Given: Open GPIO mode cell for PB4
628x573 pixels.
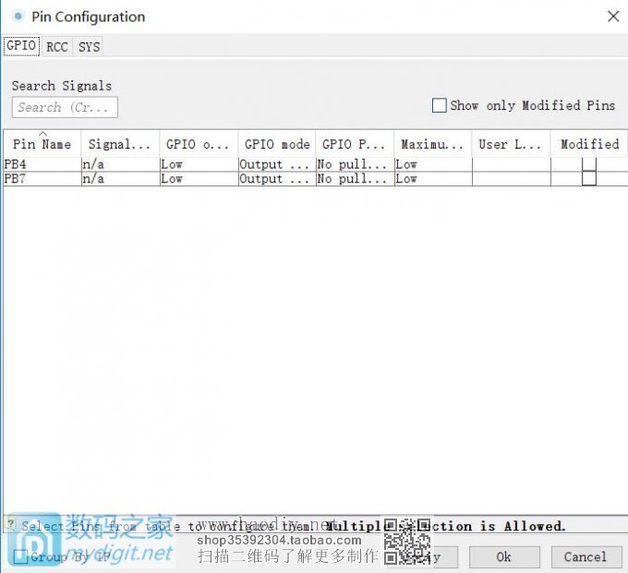Looking at the screenshot, I should coord(275,164).
